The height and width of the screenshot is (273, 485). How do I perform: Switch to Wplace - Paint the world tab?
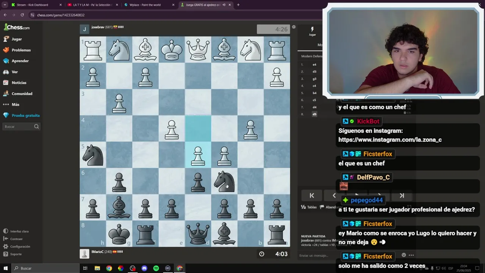coord(149,5)
